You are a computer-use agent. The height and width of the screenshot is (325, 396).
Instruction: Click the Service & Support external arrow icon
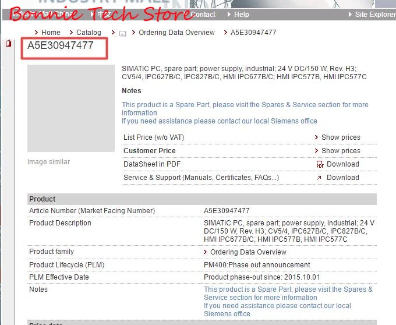click(319, 178)
